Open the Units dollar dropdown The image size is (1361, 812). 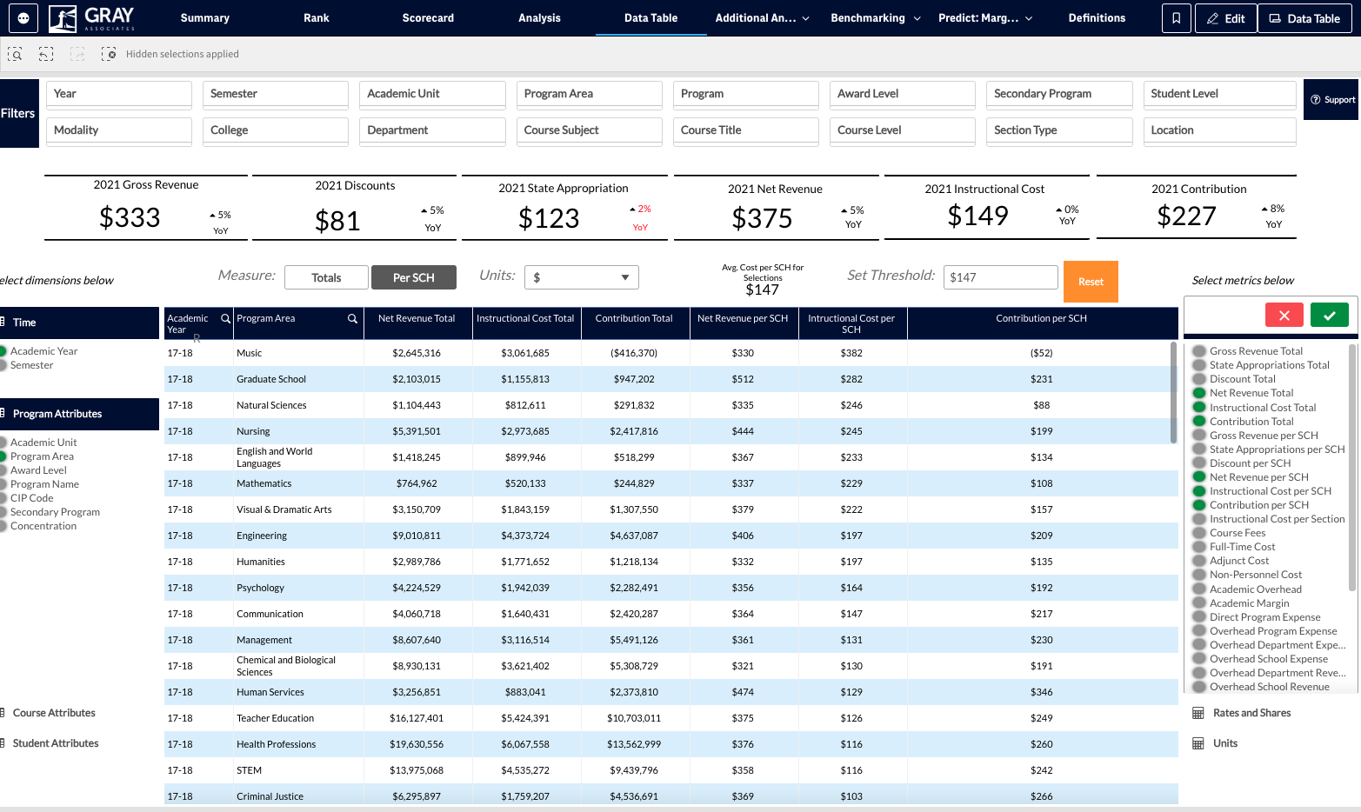[581, 277]
